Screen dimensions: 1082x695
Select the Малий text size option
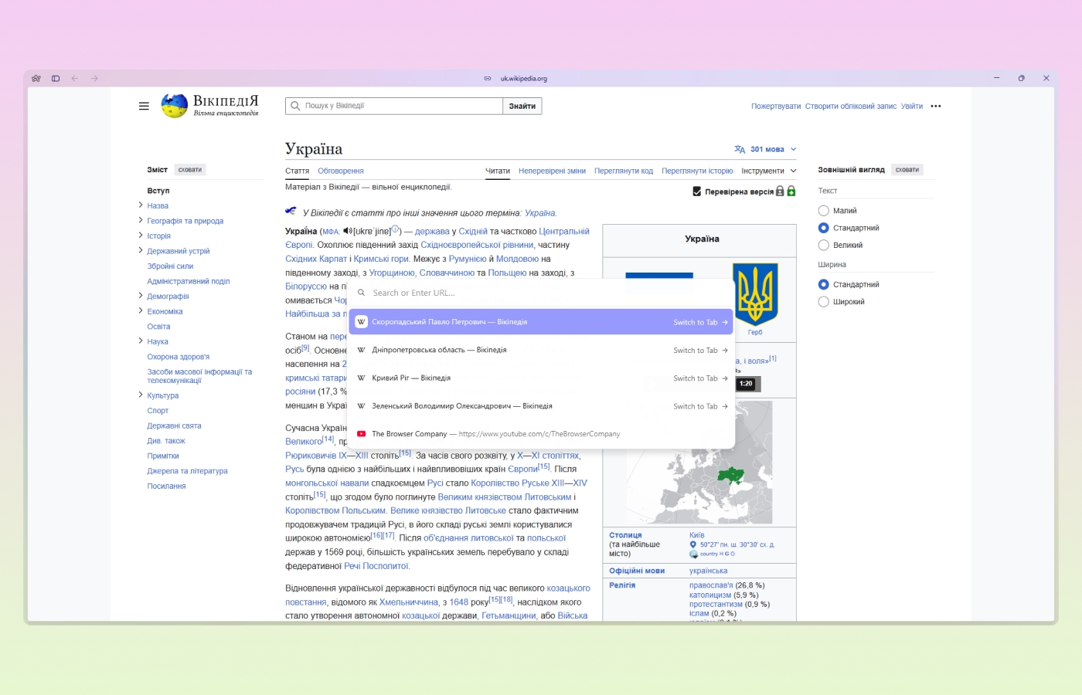click(823, 211)
